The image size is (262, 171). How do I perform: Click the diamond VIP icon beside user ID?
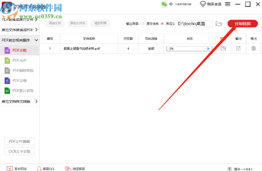pos(171,4)
